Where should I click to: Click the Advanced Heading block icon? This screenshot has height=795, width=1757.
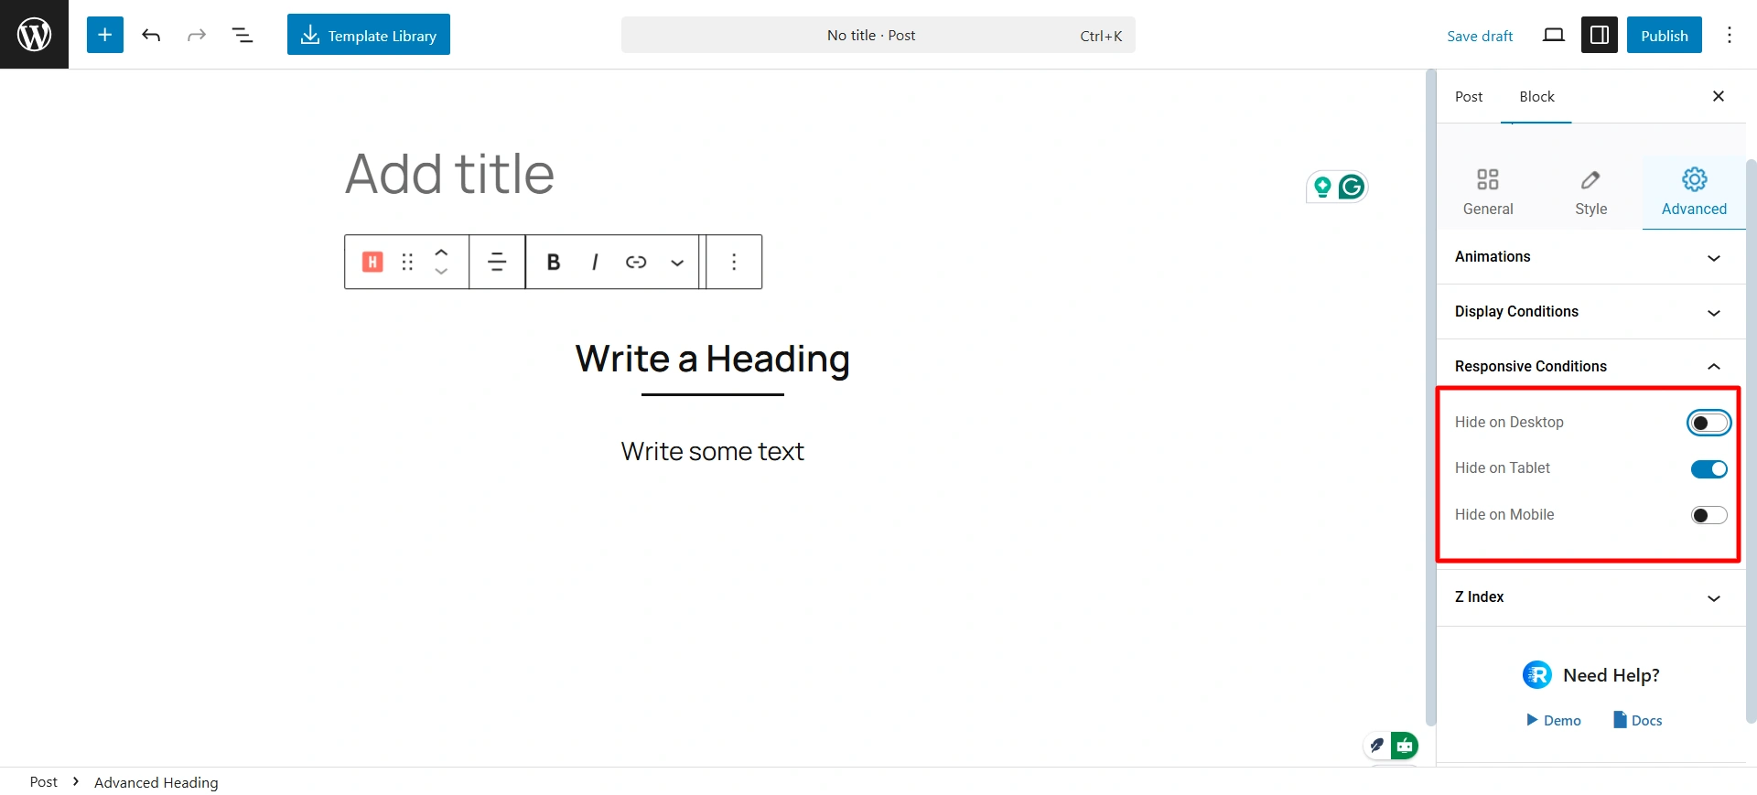372,263
